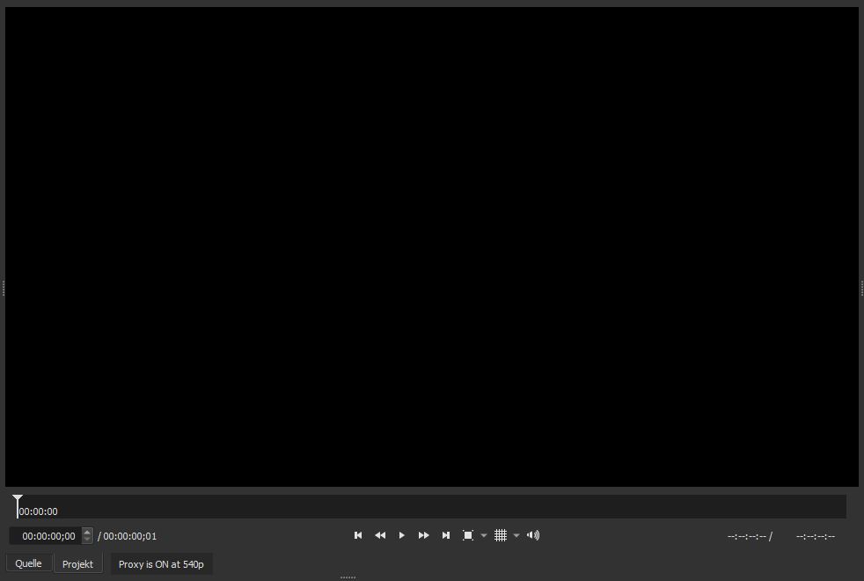Open the volume control
Viewport: 864px width, 581px height.
click(533, 535)
